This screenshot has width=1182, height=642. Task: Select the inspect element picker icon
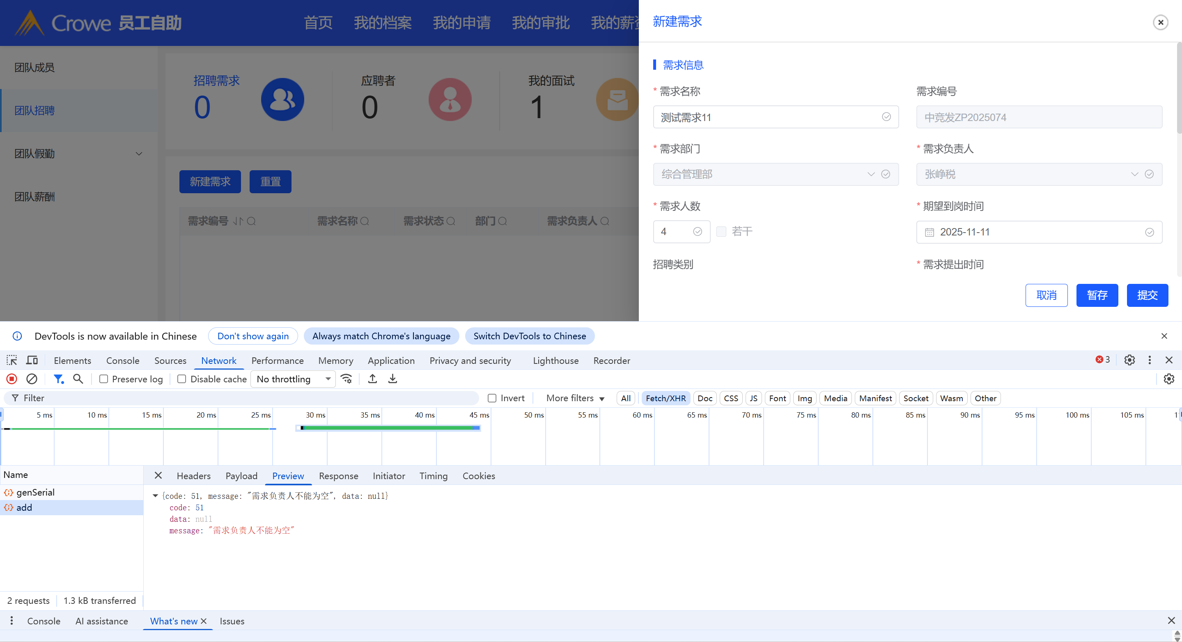(x=12, y=360)
